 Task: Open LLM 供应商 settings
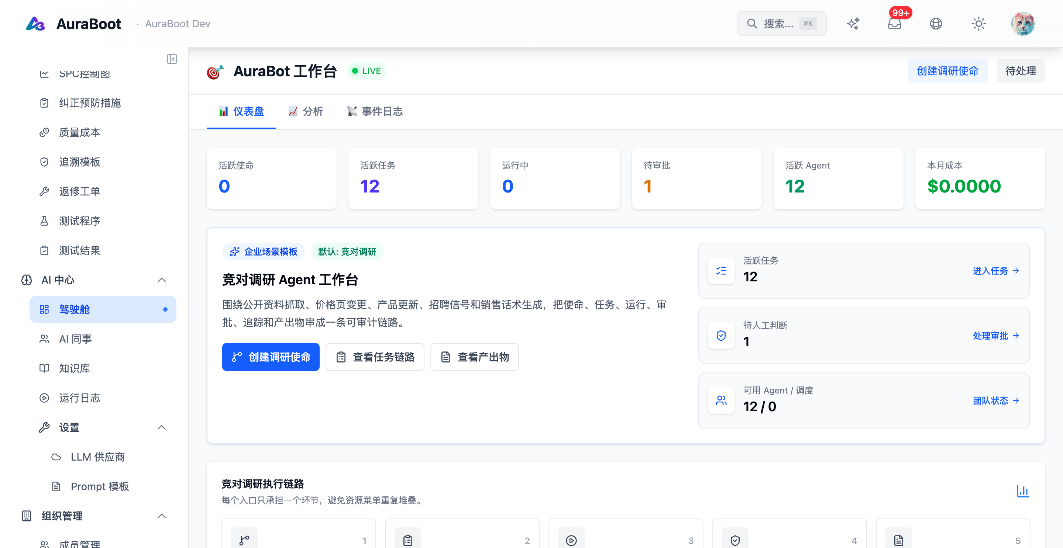click(109, 457)
